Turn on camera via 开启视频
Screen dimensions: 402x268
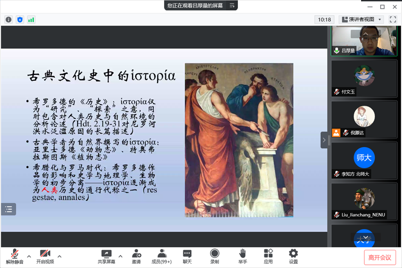[45, 256]
